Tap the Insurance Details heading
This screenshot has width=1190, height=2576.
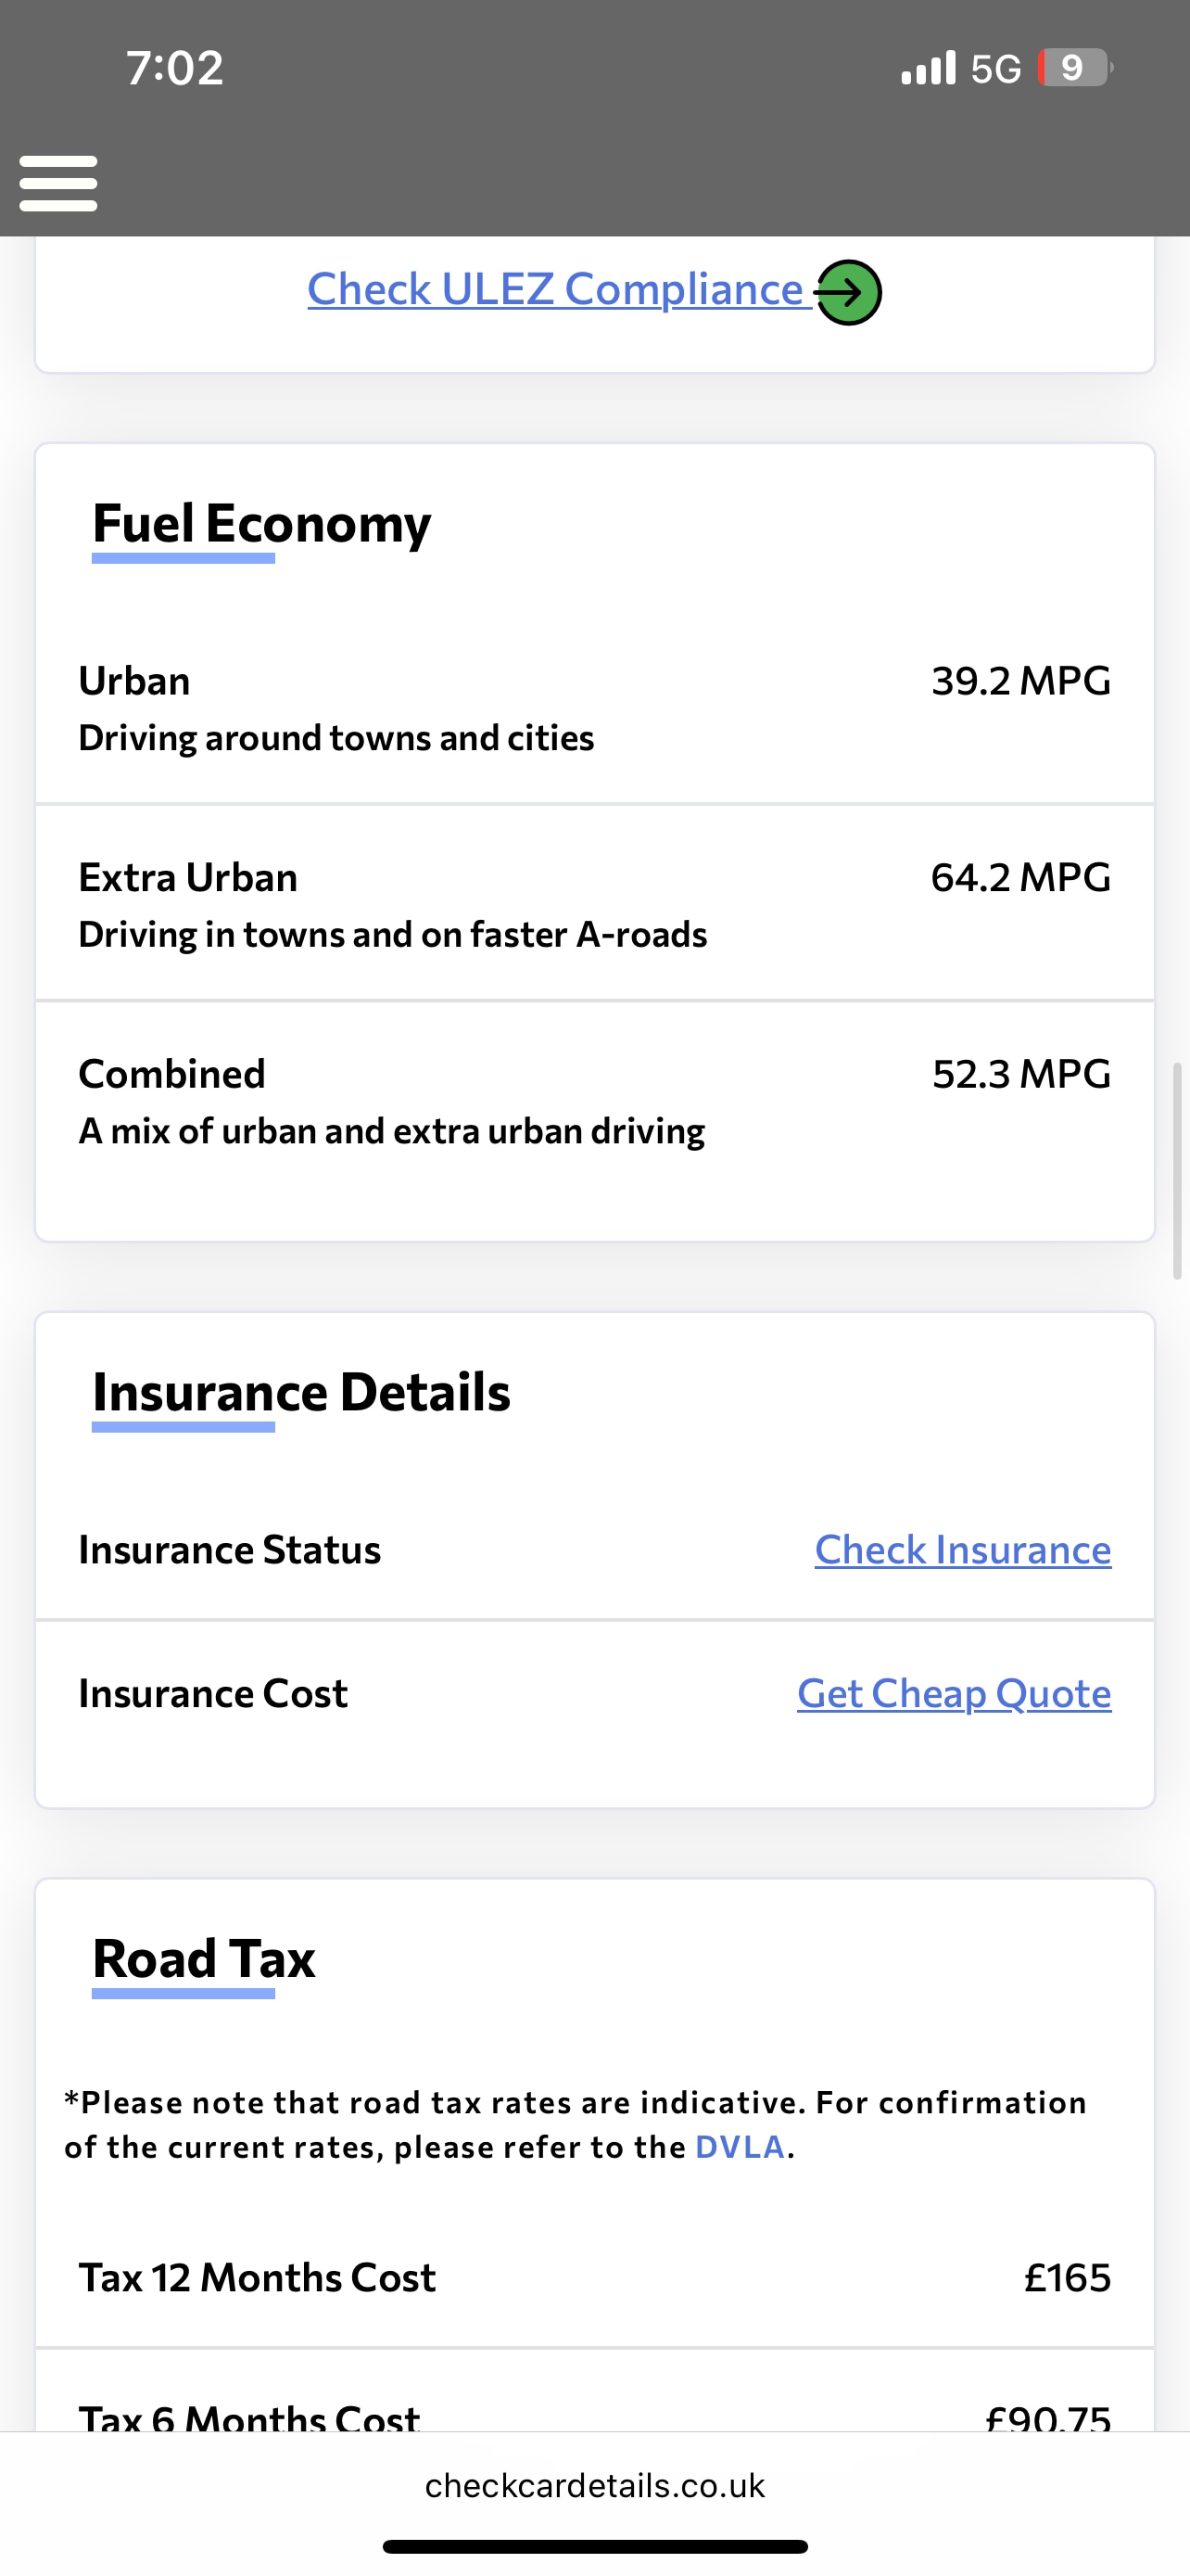(301, 1392)
